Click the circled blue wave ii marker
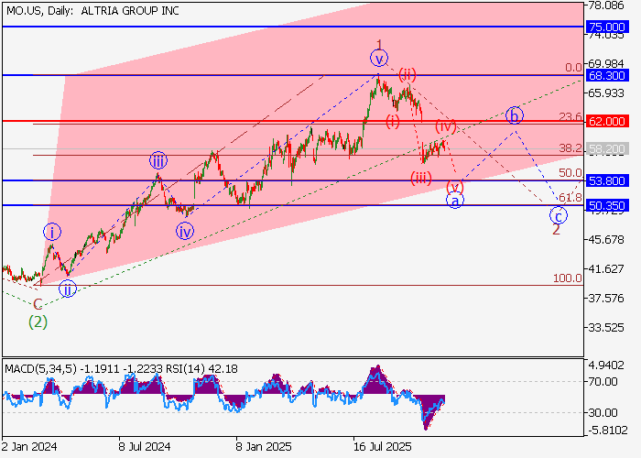Viewport: 641px width, 458px height. point(68,289)
